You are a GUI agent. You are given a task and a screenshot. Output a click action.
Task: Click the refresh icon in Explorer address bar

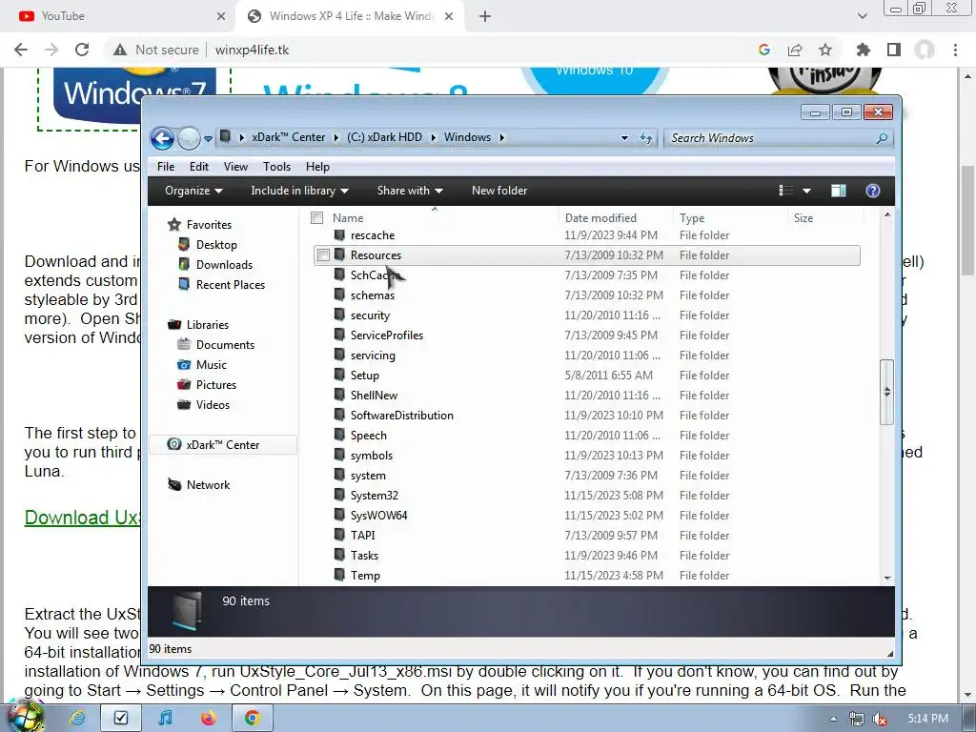tap(646, 137)
